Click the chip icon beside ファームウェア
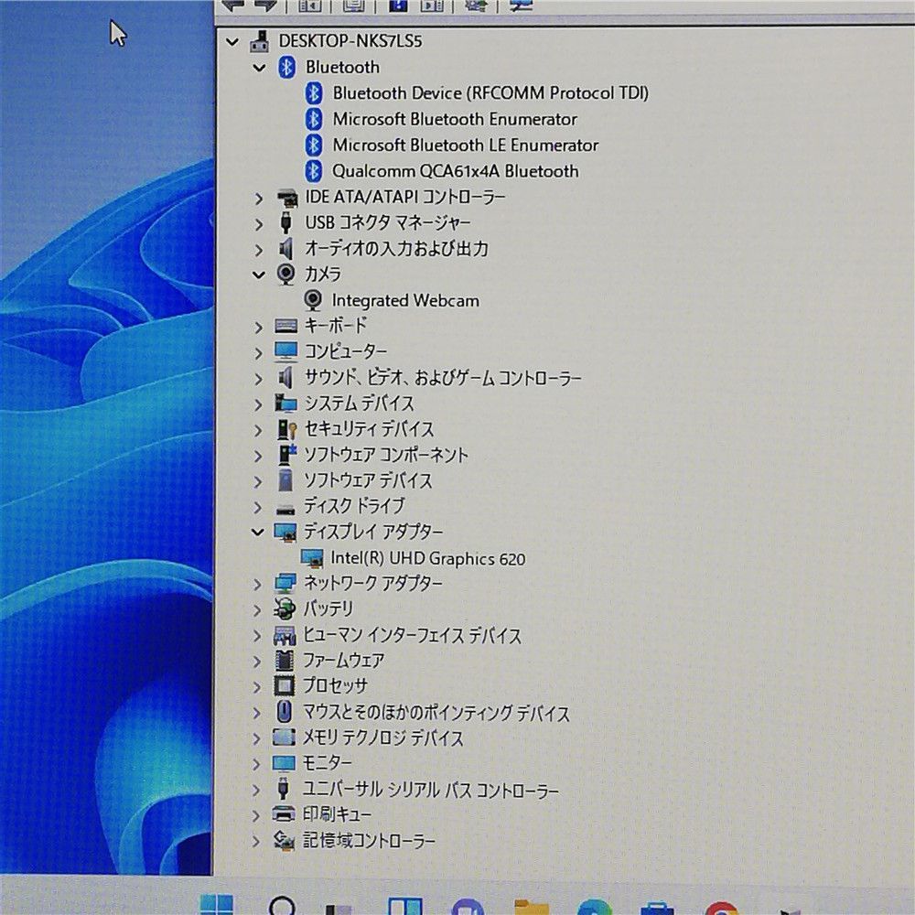This screenshot has width=915, height=915. point(285,661)
